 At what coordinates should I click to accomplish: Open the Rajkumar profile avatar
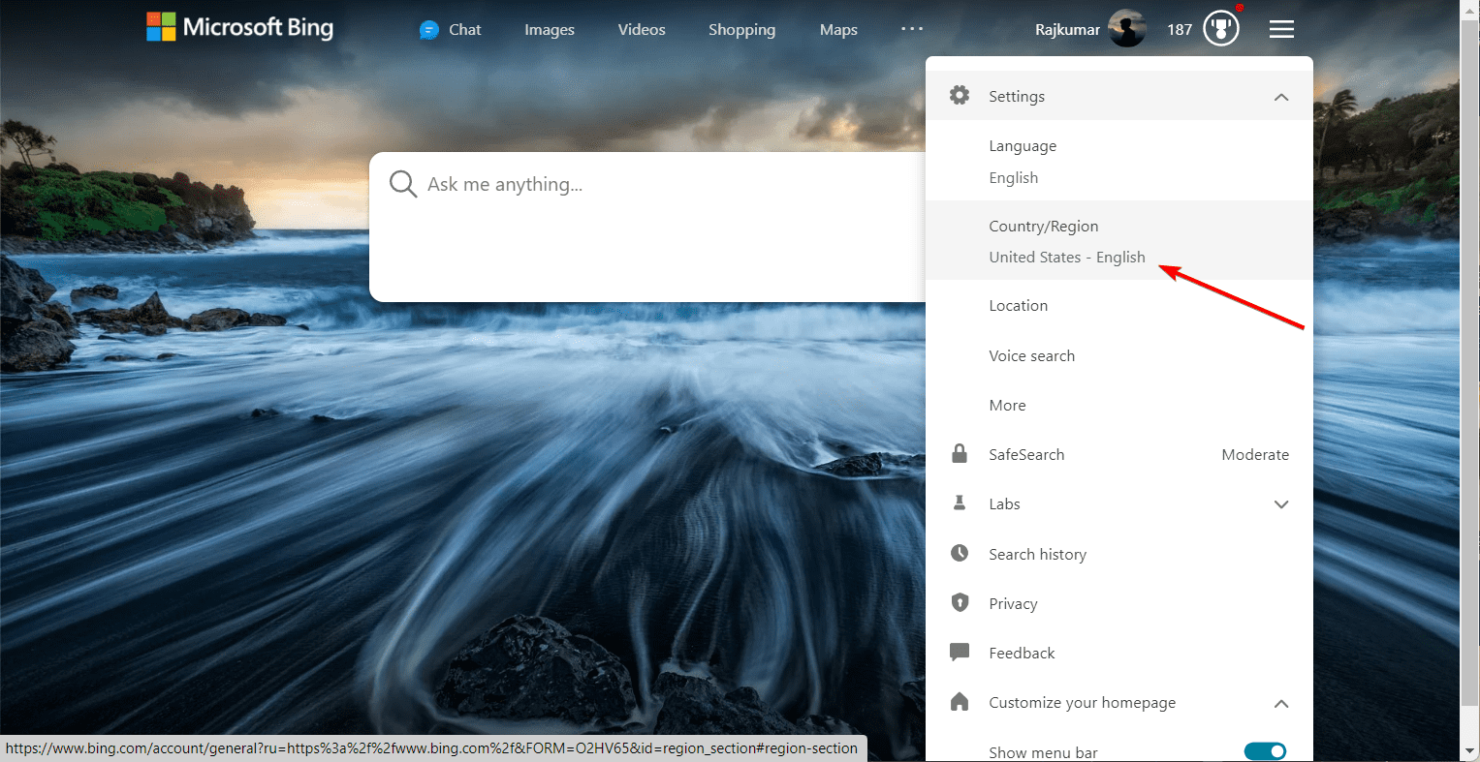pyautogui.click(x=1127, y=29)
